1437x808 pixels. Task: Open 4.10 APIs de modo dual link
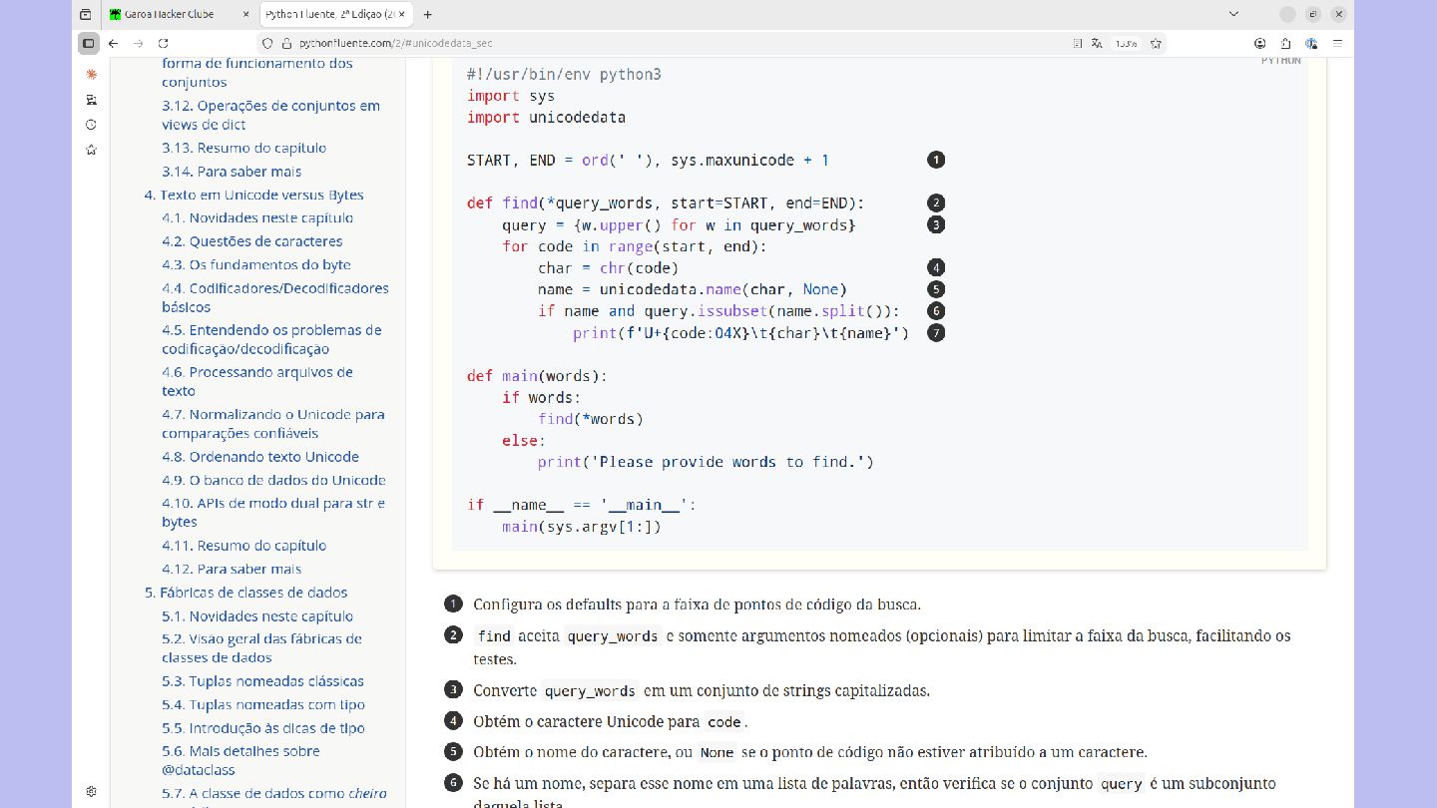pos(273,513)
